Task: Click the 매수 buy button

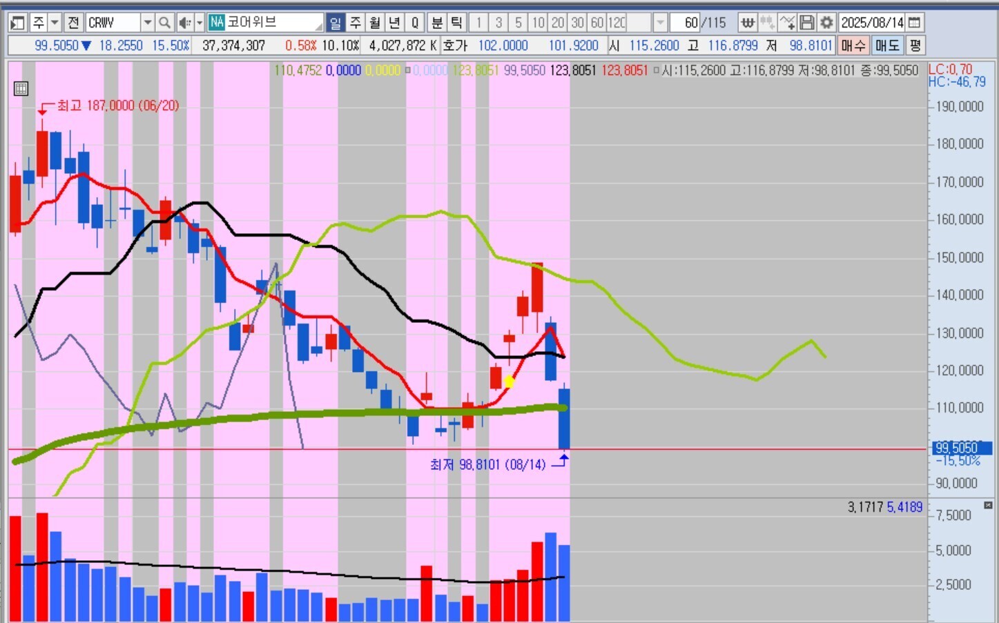Action: [853, 46]
